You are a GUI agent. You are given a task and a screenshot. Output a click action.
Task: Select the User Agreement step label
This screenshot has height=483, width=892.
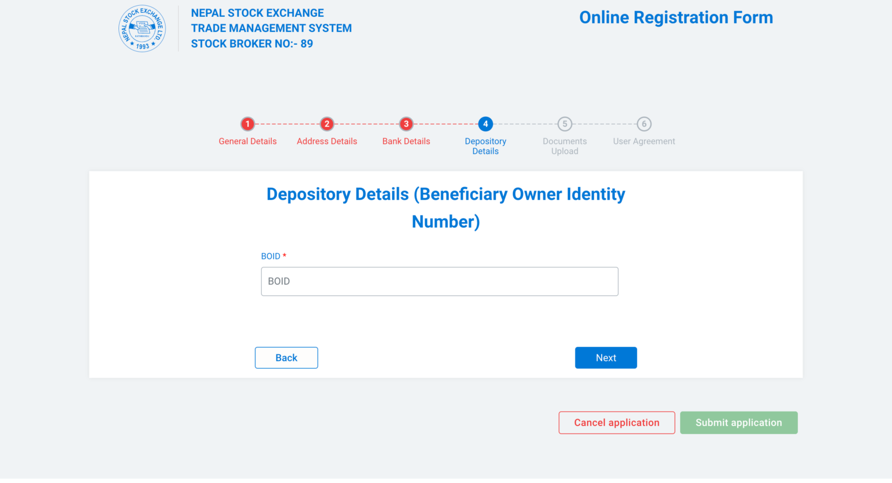[643, 141]
